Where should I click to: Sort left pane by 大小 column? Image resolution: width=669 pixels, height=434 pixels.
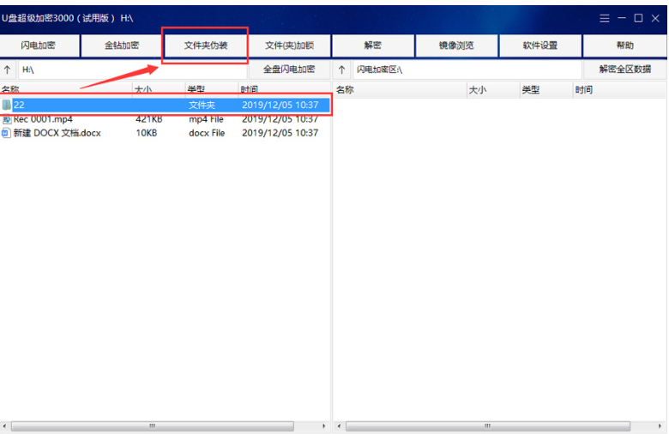pyautogui.click(x=142, y=89)
